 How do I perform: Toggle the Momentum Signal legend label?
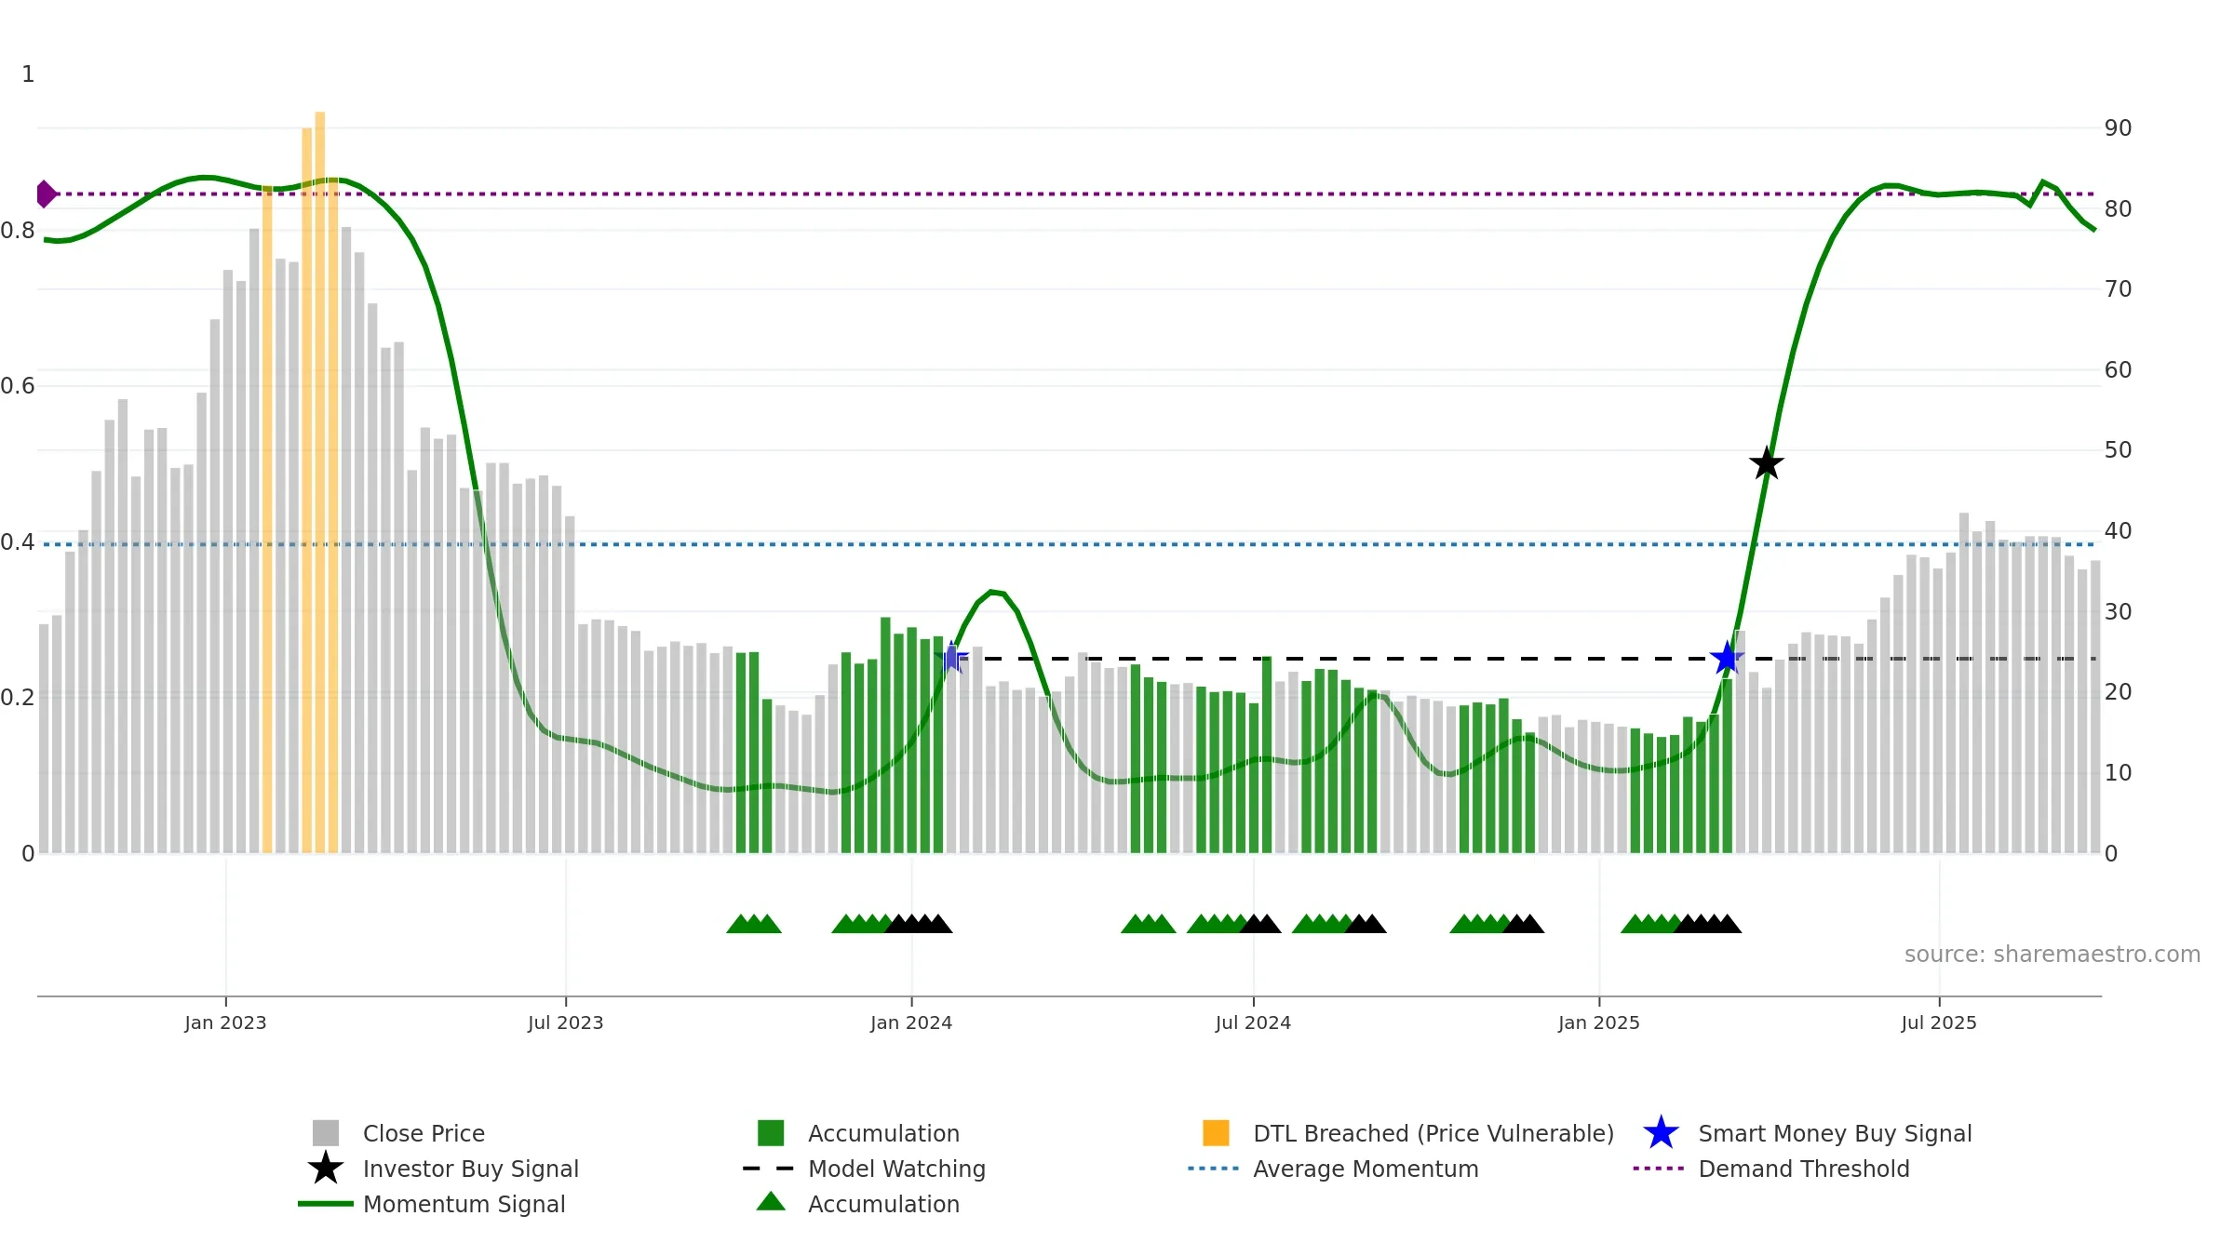[464, 1204]
